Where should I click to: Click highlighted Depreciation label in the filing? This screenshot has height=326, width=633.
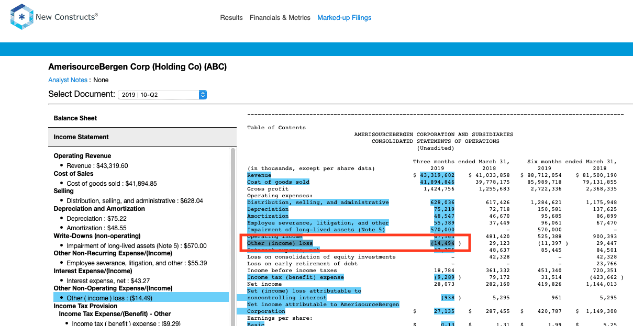[268, 209]
